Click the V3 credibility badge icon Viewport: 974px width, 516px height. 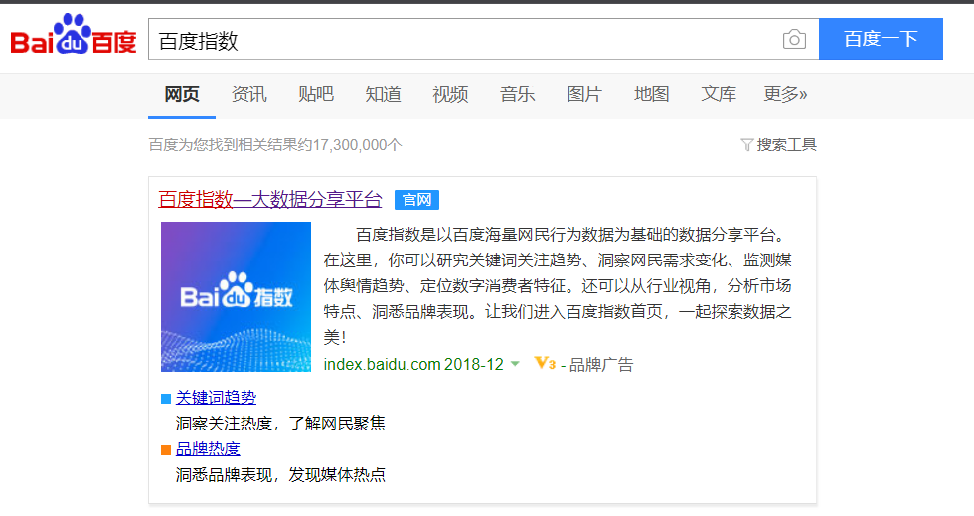(545, 364)
